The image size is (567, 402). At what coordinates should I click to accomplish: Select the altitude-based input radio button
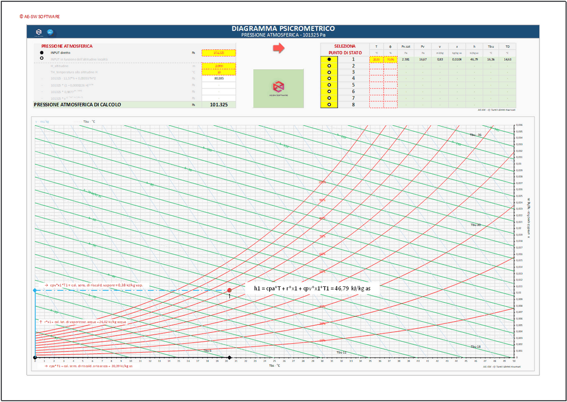pyautogui.click(x=41, y=58)
